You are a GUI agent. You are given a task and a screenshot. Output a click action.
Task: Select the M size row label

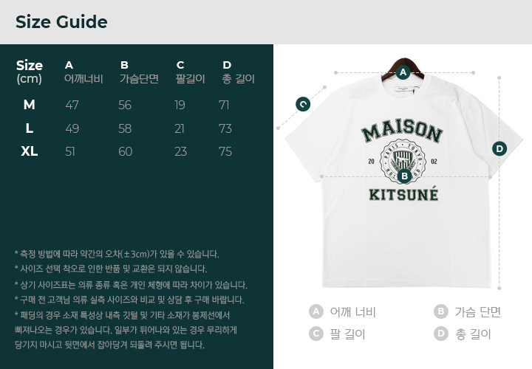coord(30,105)
